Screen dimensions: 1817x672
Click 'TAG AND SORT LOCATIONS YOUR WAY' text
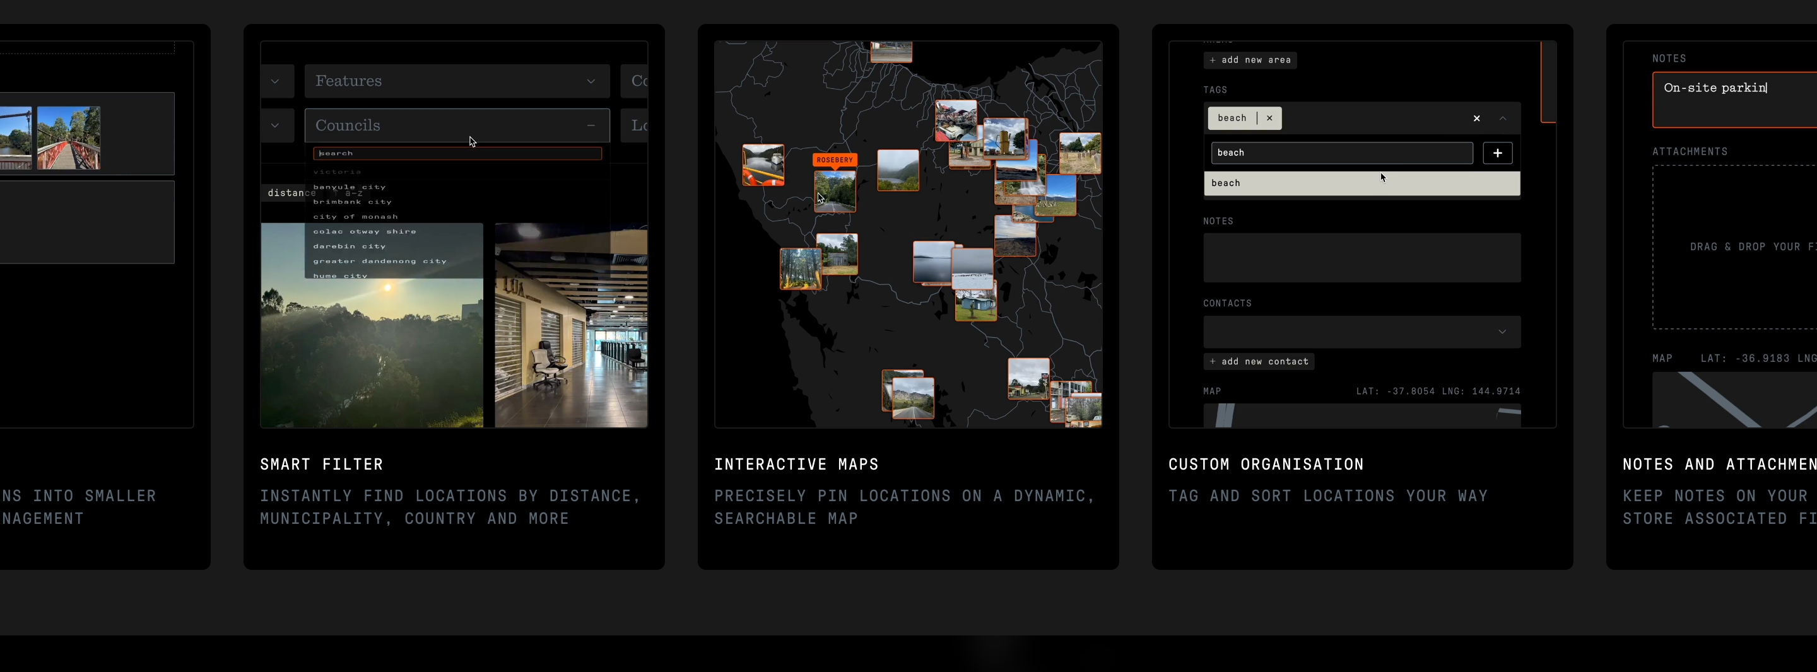click(x=1328, y=495)
